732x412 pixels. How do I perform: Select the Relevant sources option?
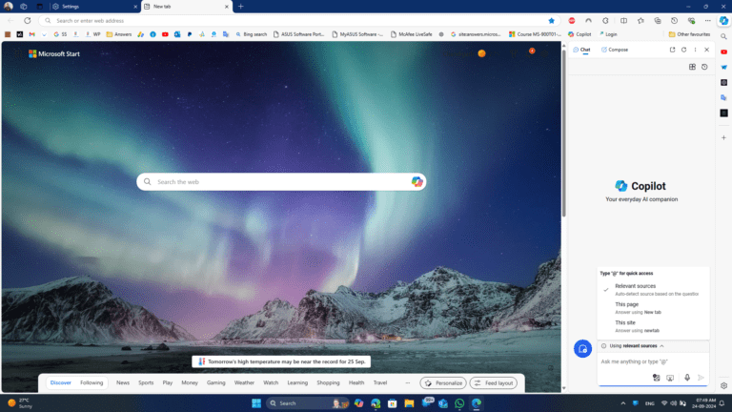click(635, 286)
